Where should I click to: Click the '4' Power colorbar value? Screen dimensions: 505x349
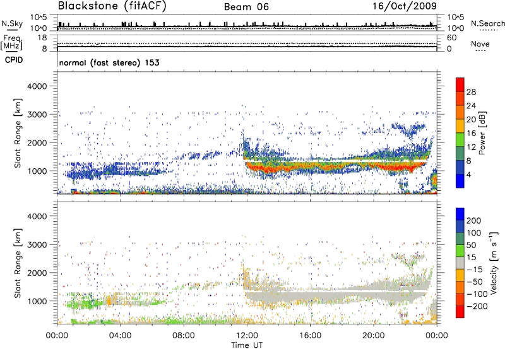click(469, 174)
